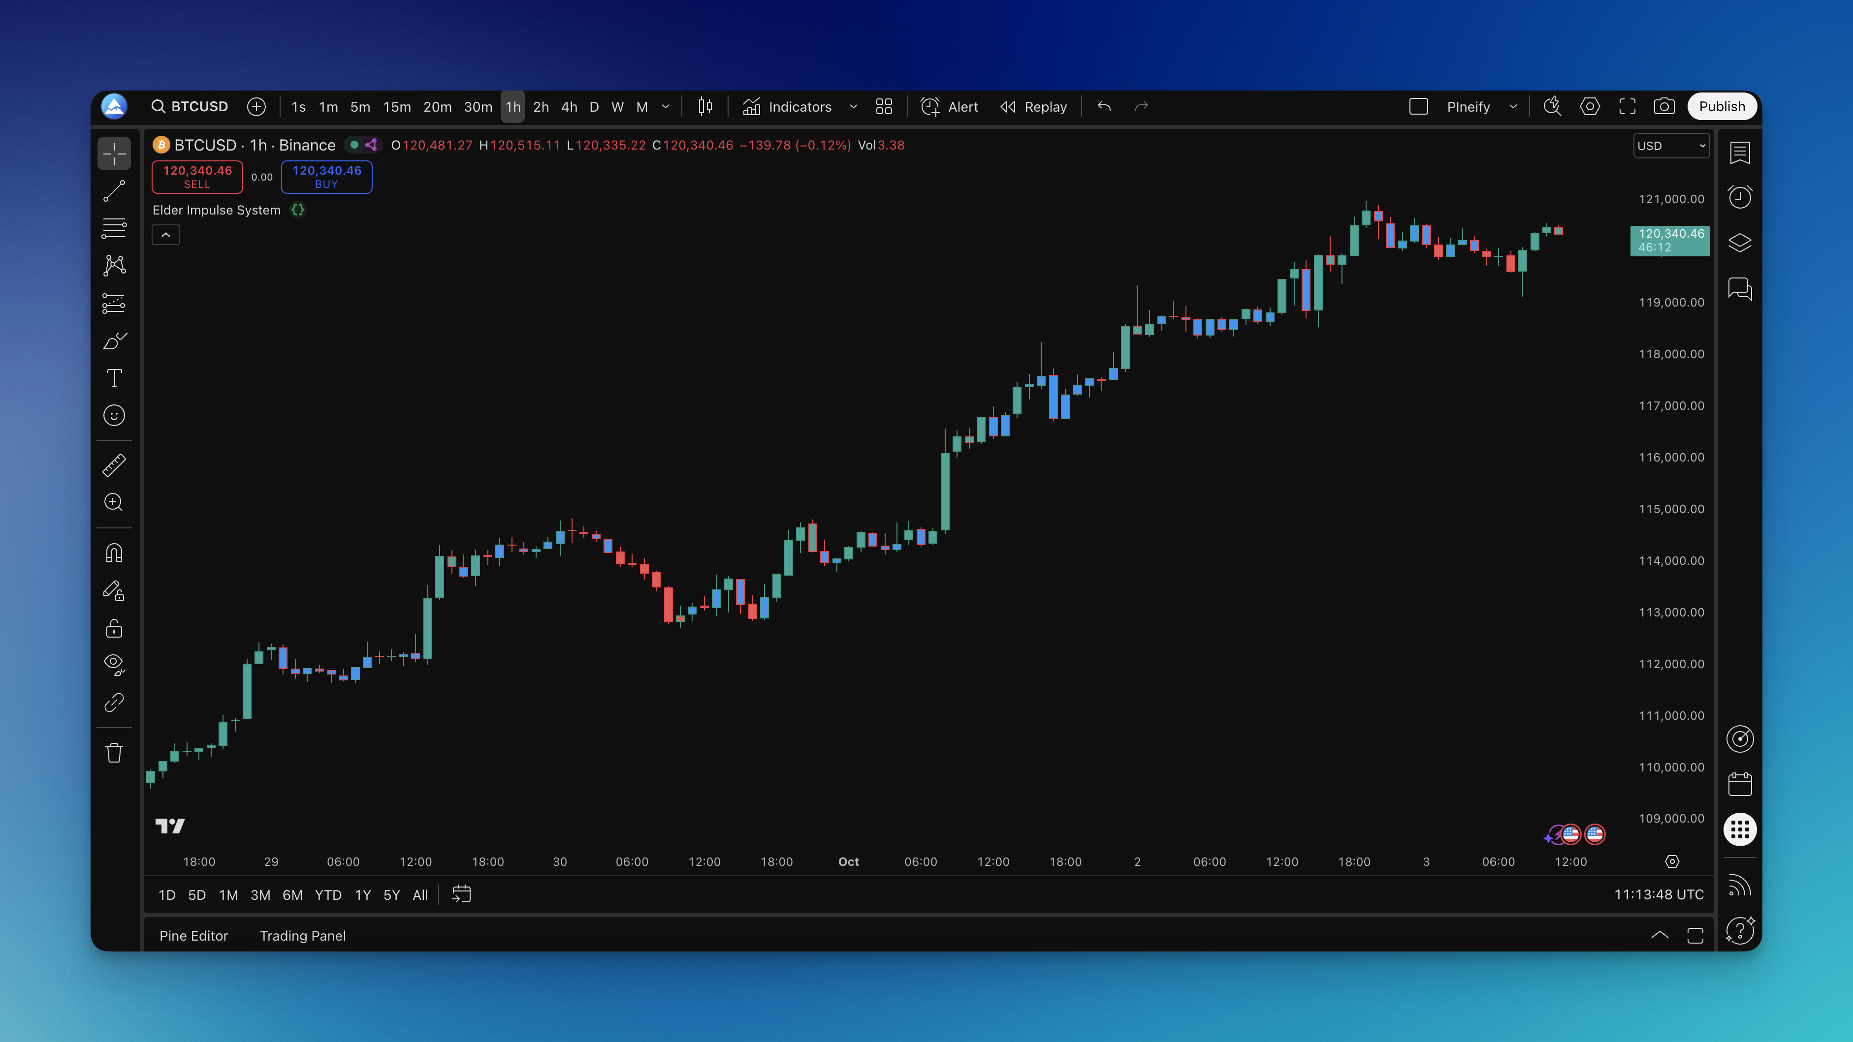Select the ruler measure tool

[x=114, y=465]
